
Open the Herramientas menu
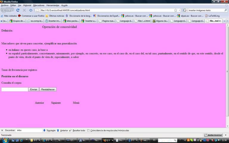click(x=53, y=5)
